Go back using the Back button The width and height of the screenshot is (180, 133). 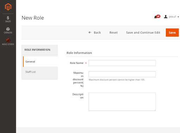95,32
